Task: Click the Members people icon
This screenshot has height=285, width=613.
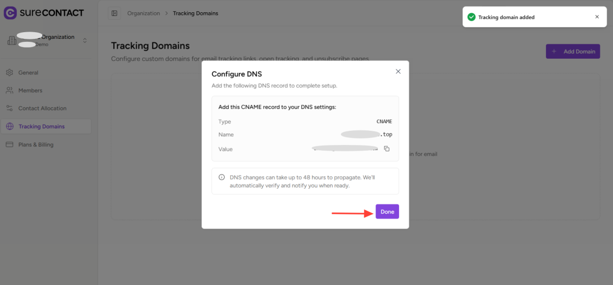Action: 10,90
